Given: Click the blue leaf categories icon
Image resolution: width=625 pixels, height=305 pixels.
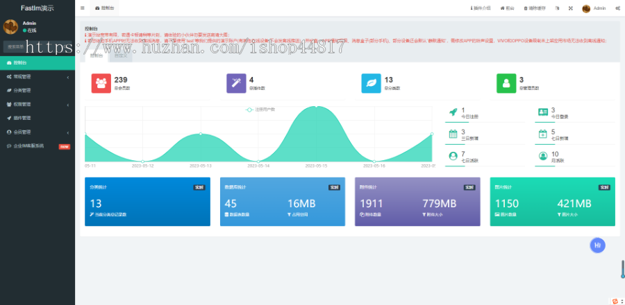Looking at the screenshot, I should click(371, 83).
